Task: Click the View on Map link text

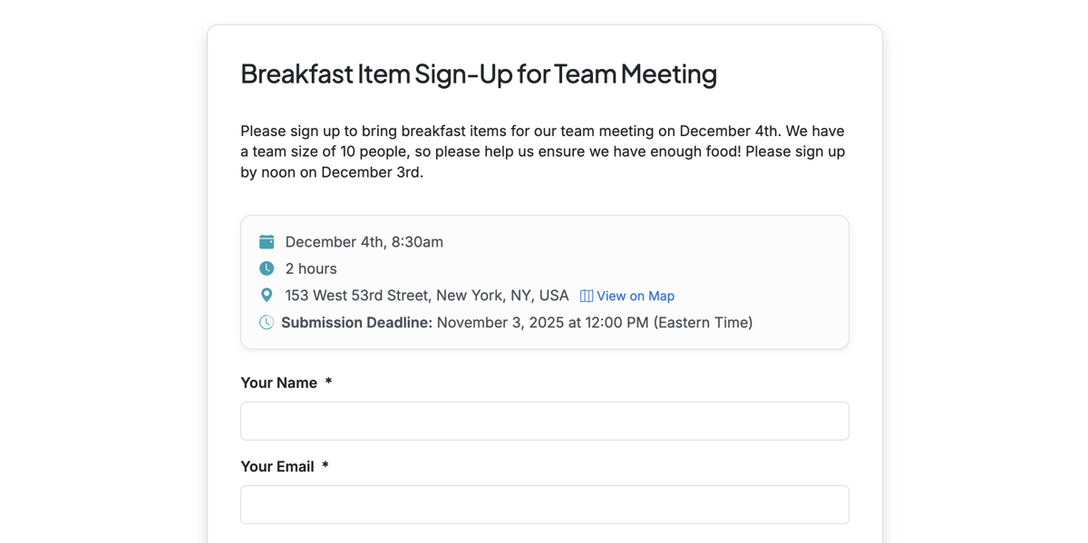Action: click(636, 296)
